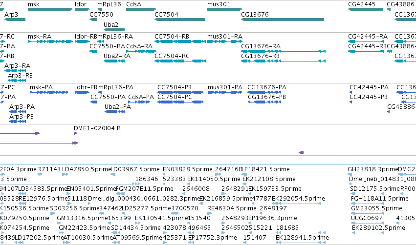Select the CdsA-PA protein feature

point(139,102)
